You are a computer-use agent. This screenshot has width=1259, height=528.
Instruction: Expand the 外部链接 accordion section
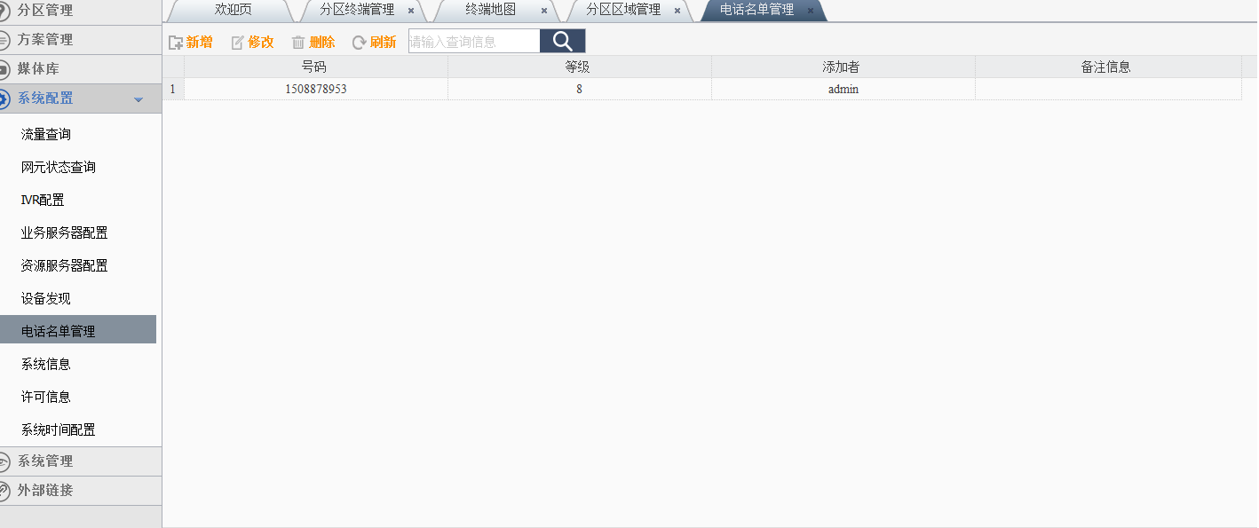click(x=81, y=491)
